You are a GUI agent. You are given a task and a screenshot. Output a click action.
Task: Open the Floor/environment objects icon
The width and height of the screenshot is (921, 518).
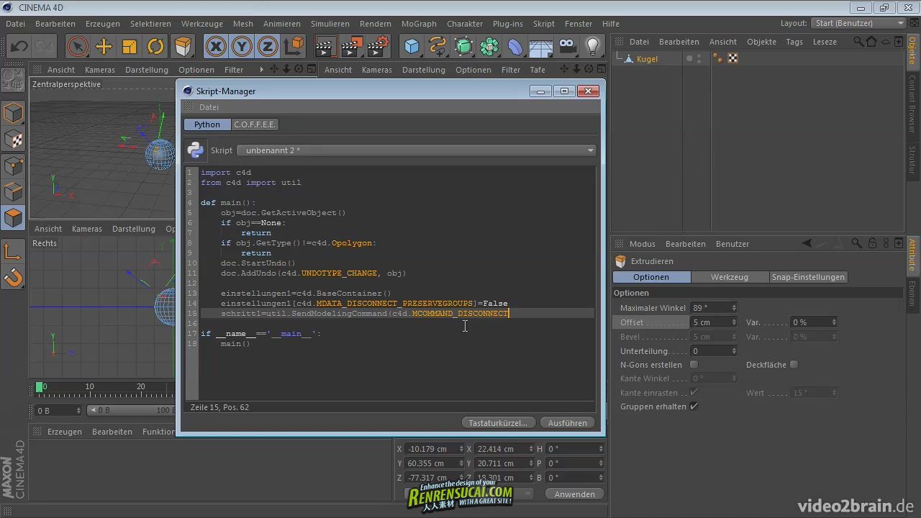(x=541, y=47)
